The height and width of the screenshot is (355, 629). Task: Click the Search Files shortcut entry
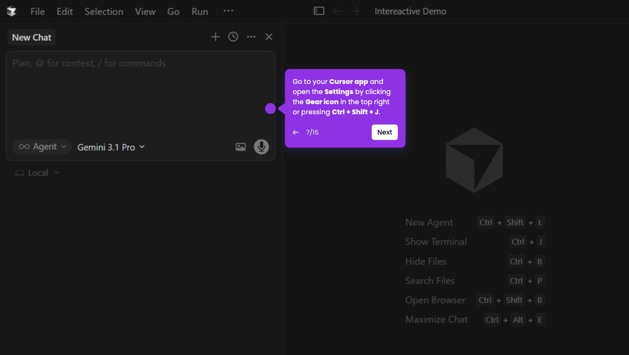475,281
